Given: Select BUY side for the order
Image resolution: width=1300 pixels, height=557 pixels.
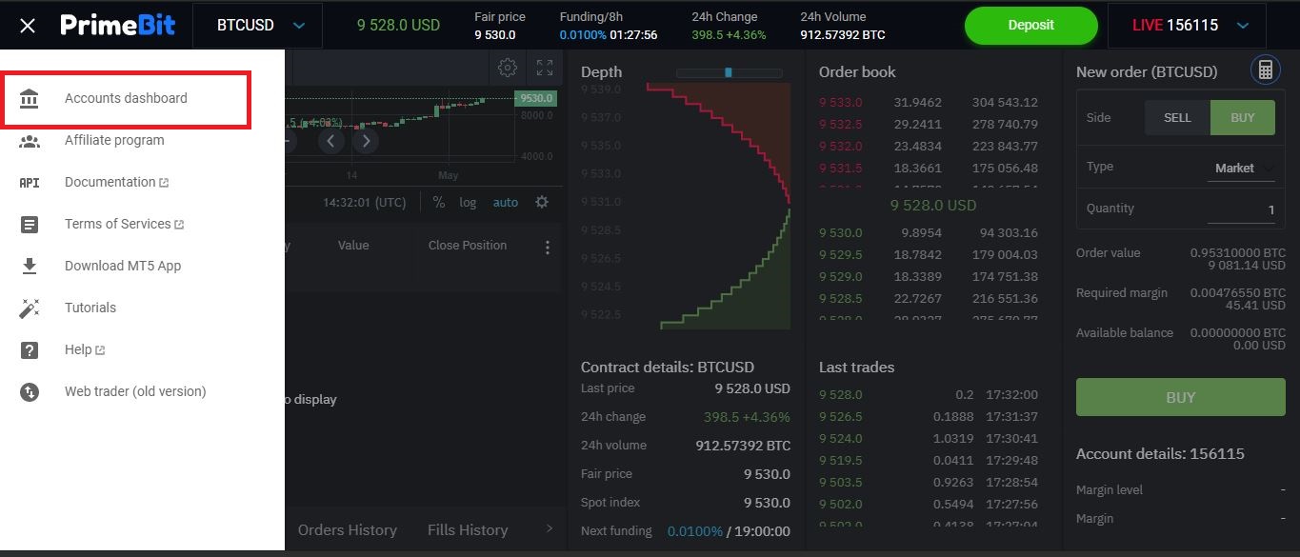Looking at the screenshot, I should [x=1242, y=117].
